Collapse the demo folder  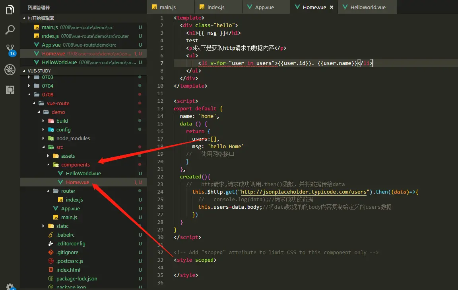(83, 112)
